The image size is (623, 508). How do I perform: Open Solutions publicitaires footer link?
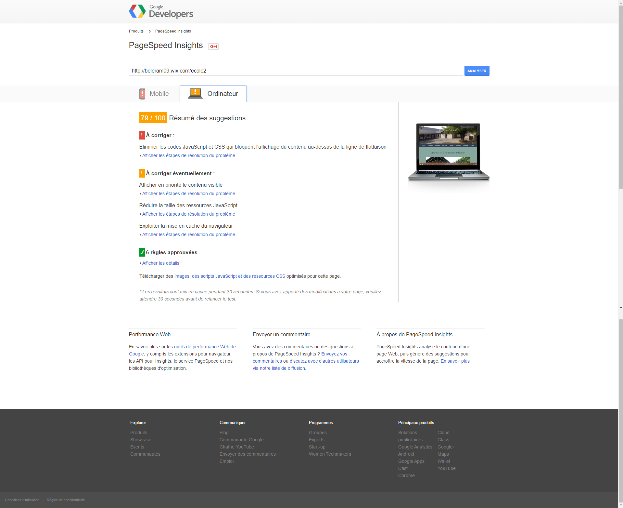click(x=410, y=436)
